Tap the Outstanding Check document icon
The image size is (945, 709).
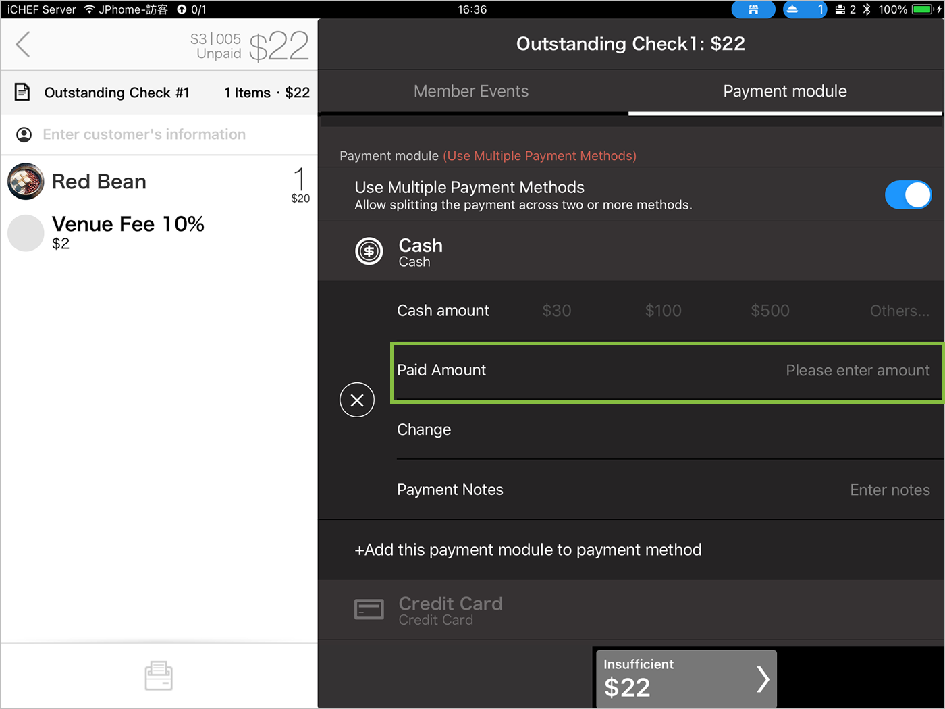pos(22,93)
